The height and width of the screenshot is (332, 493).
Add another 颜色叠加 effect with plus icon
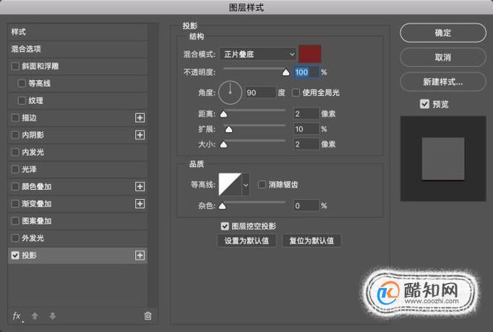tap(140, 186)
